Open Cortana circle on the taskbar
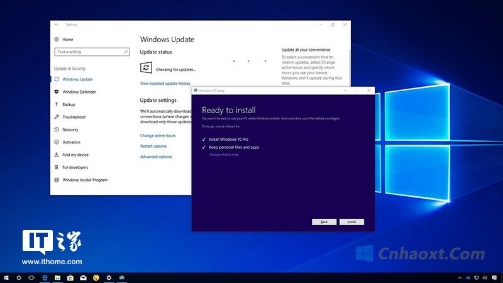 19,278
